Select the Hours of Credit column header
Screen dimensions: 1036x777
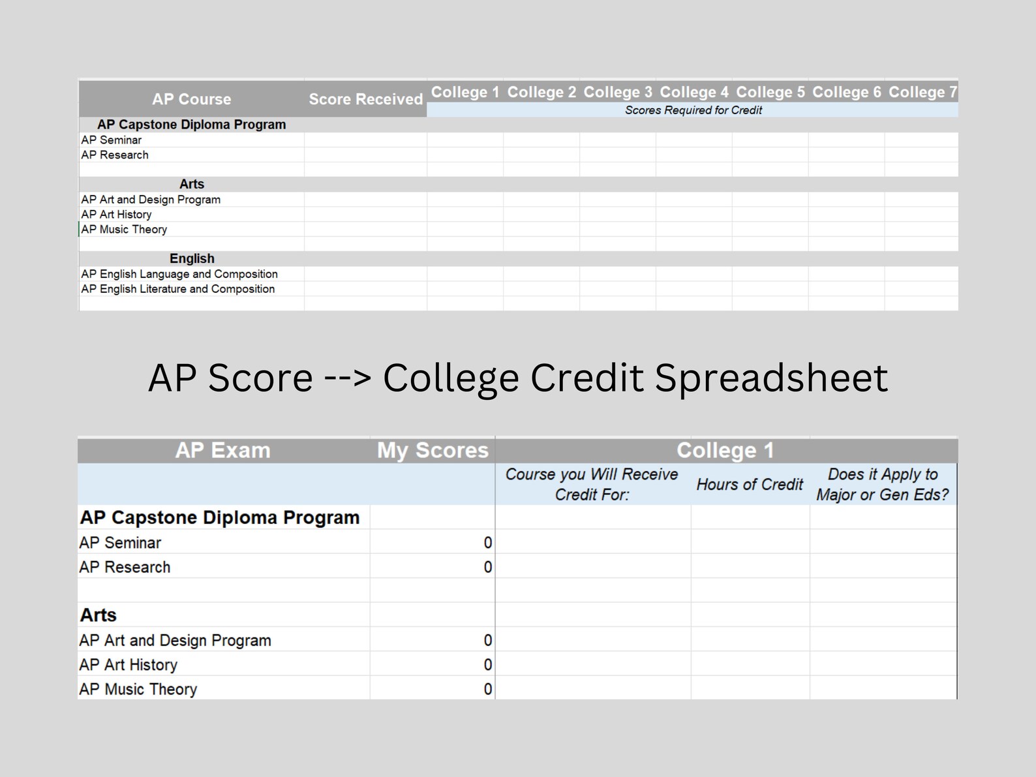pyautogui.click(x=750, y=484)
